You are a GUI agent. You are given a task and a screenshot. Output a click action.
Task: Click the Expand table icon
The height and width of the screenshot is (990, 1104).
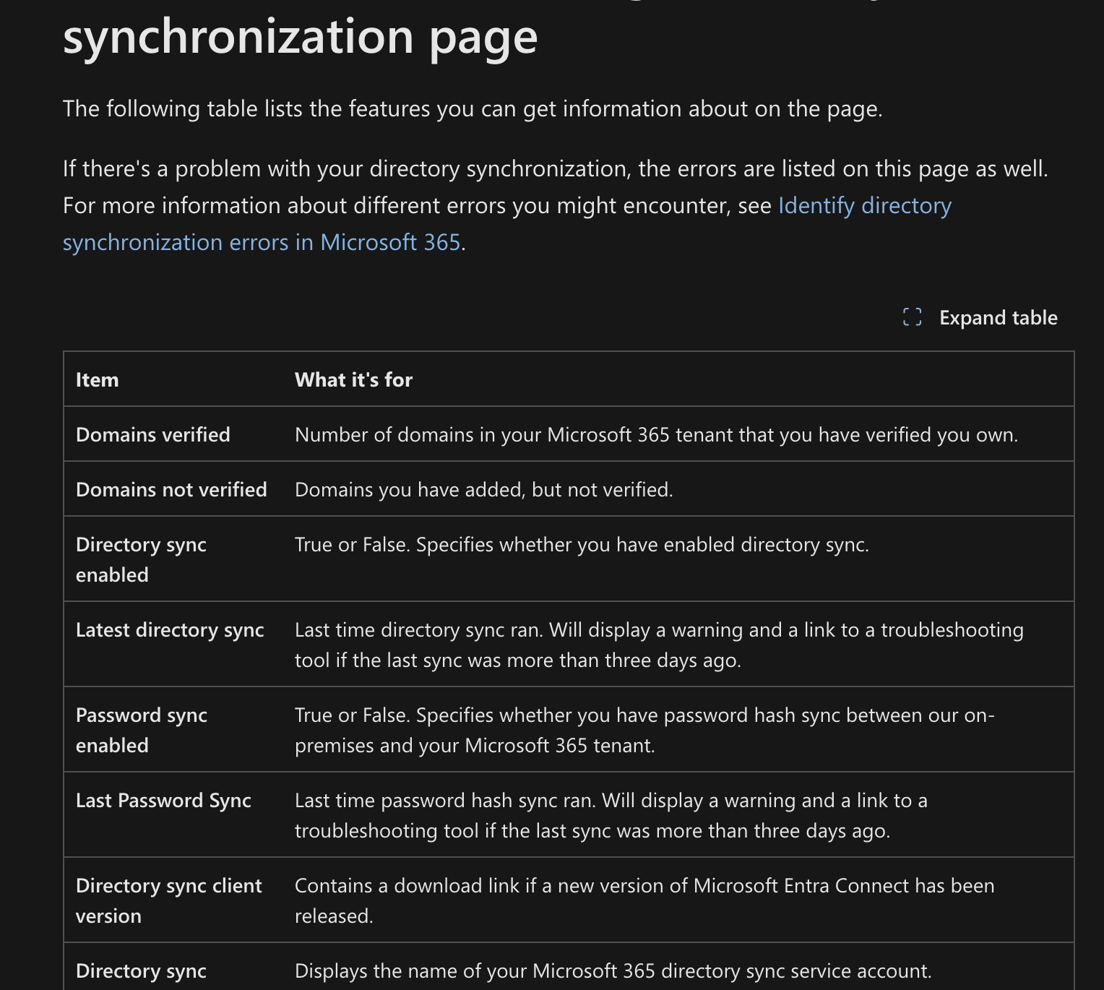click(x=913, y=317)
